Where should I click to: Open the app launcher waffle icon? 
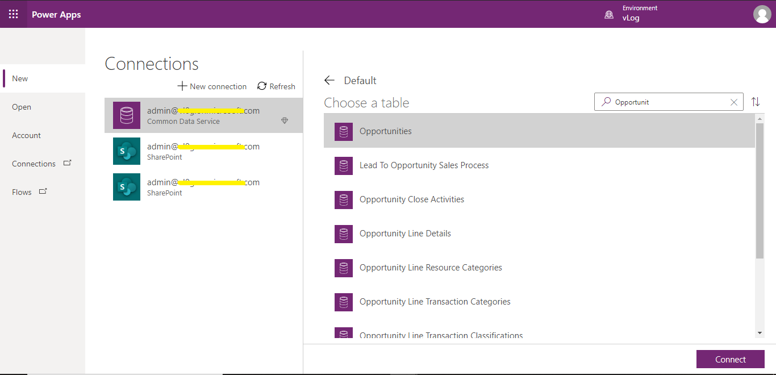coord(13,14)
